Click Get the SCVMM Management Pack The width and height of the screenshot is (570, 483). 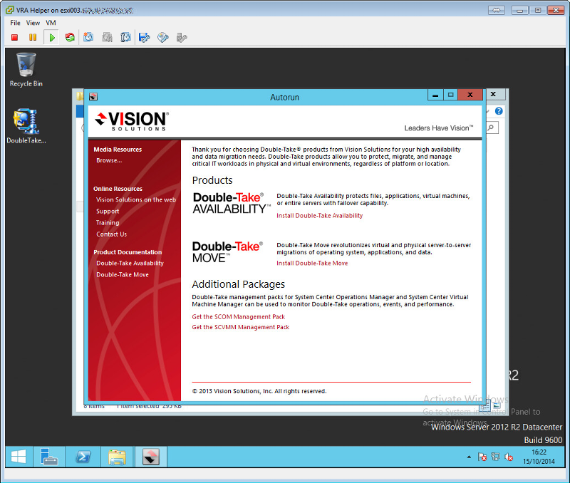[241, 327]
